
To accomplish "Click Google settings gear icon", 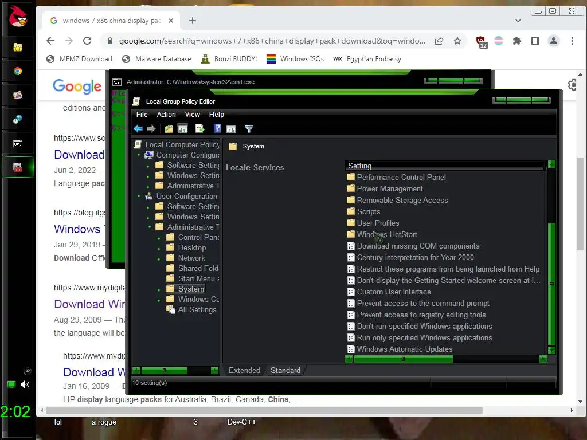I will (573, 85).
